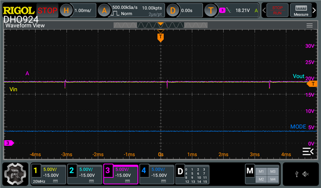
Task: Click the 0.00s delay value
Action: point(187,11)
